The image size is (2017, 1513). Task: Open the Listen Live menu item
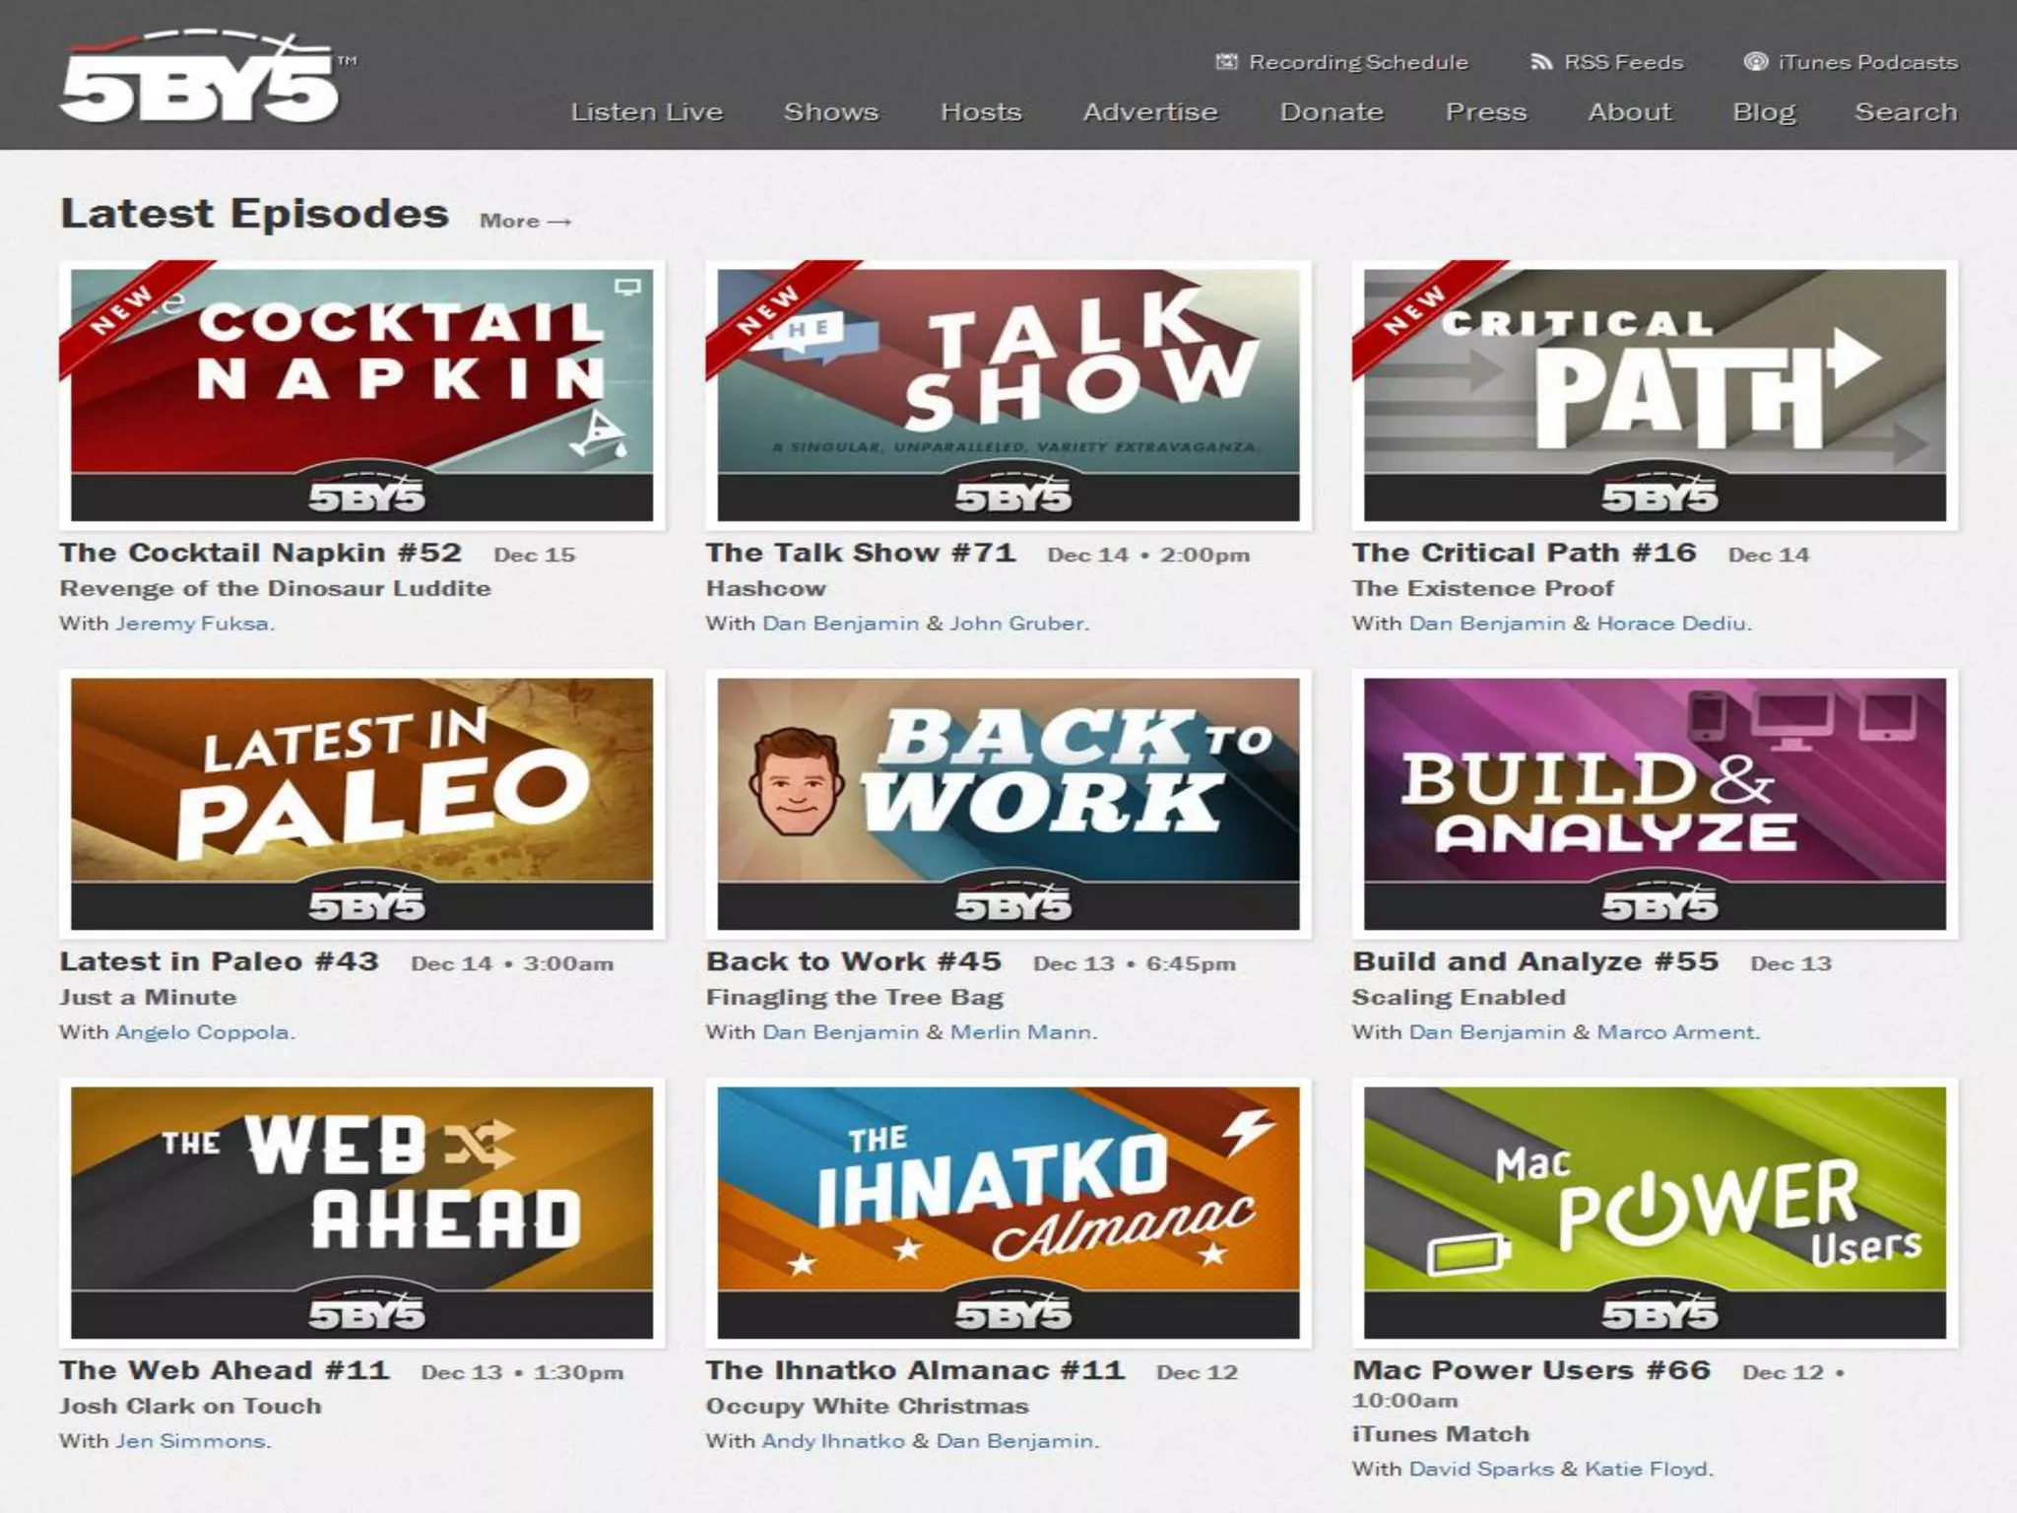647,112
